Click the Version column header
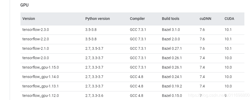Viewport: 252px width, 100px height. pos(29,19)
